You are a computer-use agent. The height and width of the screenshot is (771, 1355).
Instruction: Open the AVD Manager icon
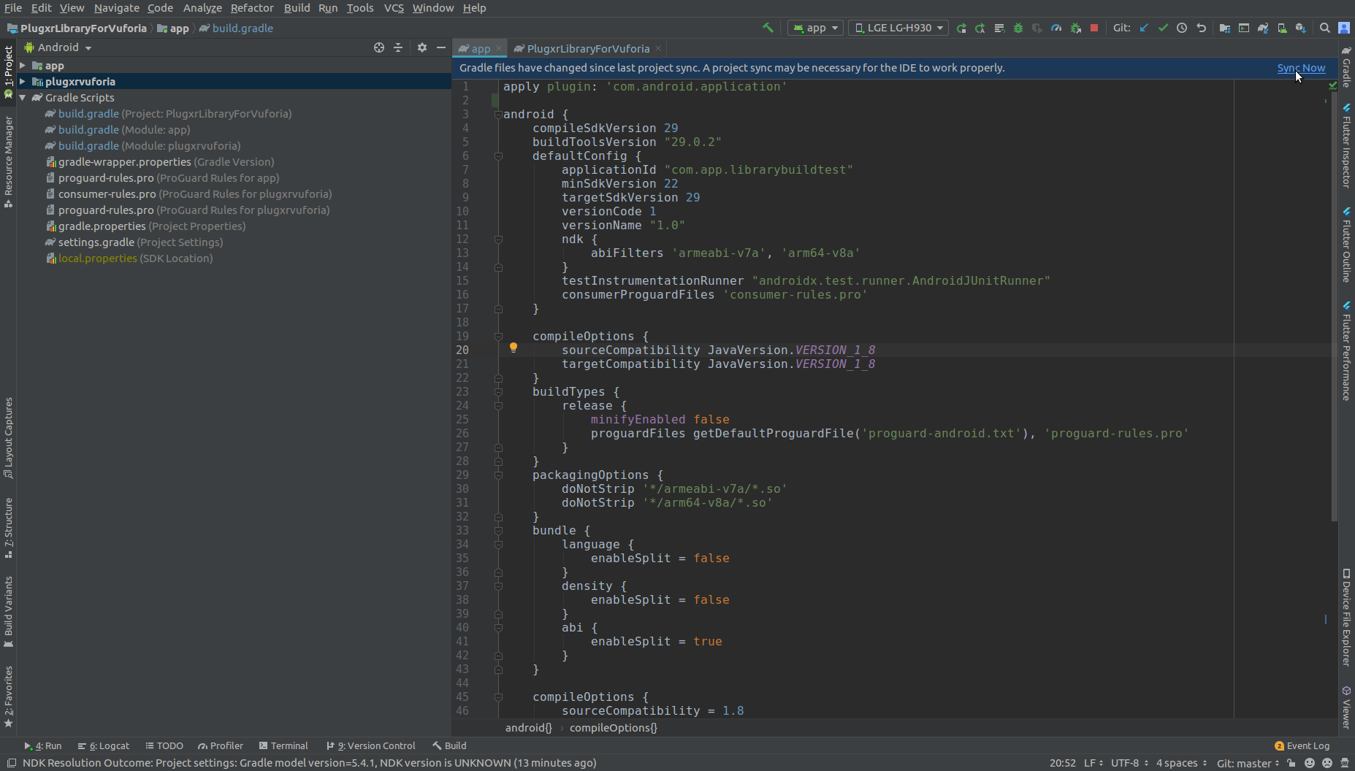1282,28
